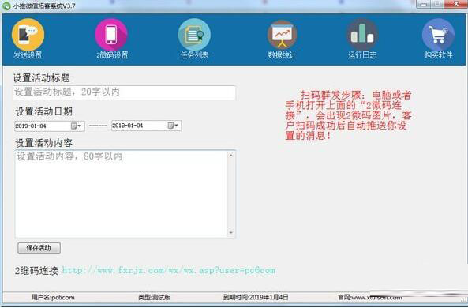This screenshot has width=468, height=308.
Task: Click status bar 到期时间 2019年1月4日 entry
Action: 256,297
